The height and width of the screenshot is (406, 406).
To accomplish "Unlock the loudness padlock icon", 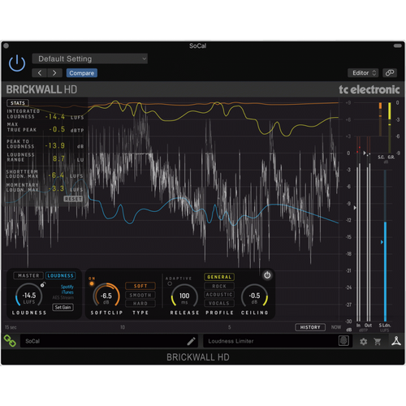I will (43, 284).
